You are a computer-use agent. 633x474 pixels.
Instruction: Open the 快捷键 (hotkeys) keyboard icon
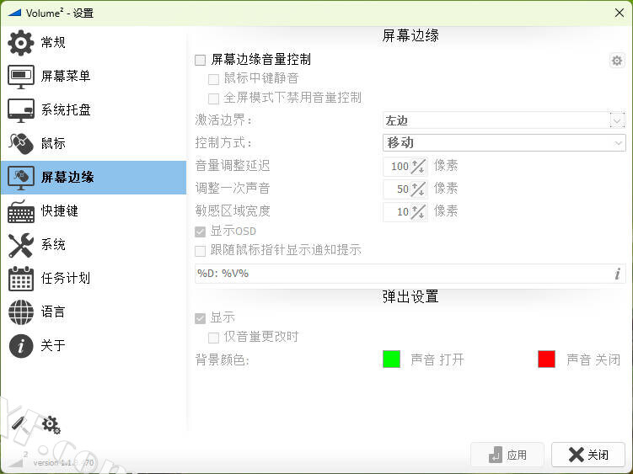(22, 211)
